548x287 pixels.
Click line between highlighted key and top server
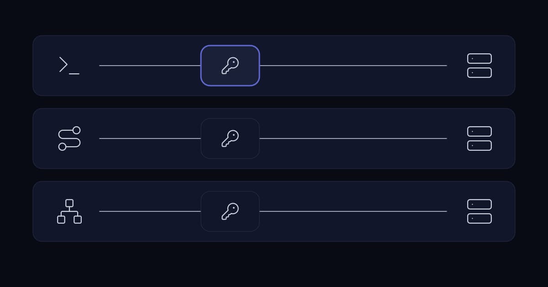pos(353,66)
